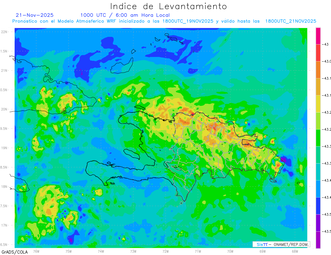
Task: Click the "18N" latitude label
Action: tap(4, 187)
